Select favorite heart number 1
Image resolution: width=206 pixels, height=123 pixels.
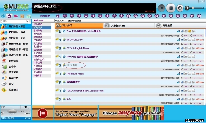pos(65,16)
